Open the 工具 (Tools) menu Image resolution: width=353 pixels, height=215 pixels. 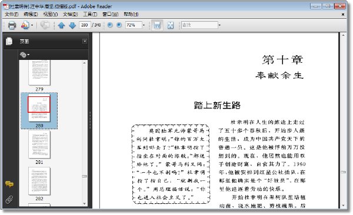[90, 14]
